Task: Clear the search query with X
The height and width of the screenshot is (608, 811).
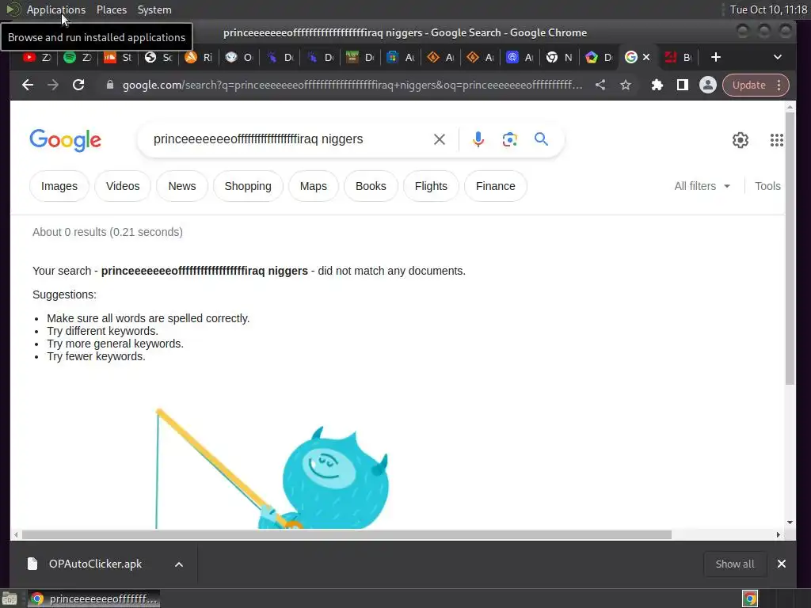Action: (x=439, y=139)
